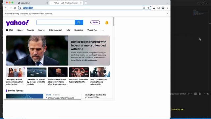This screenshot has height=119, width=211.
Task: Click the share page icon in address bar
Action: (x=144, y=8)
